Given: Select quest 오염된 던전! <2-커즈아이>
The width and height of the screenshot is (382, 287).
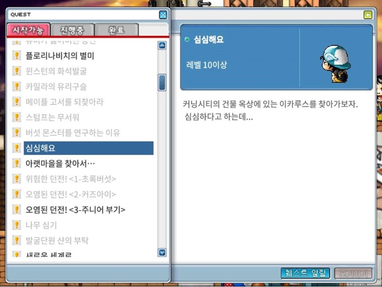Looking at the screenshot, I should click(x=71, y=194).
